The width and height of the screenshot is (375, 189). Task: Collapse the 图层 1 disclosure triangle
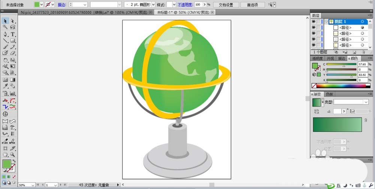326,22
